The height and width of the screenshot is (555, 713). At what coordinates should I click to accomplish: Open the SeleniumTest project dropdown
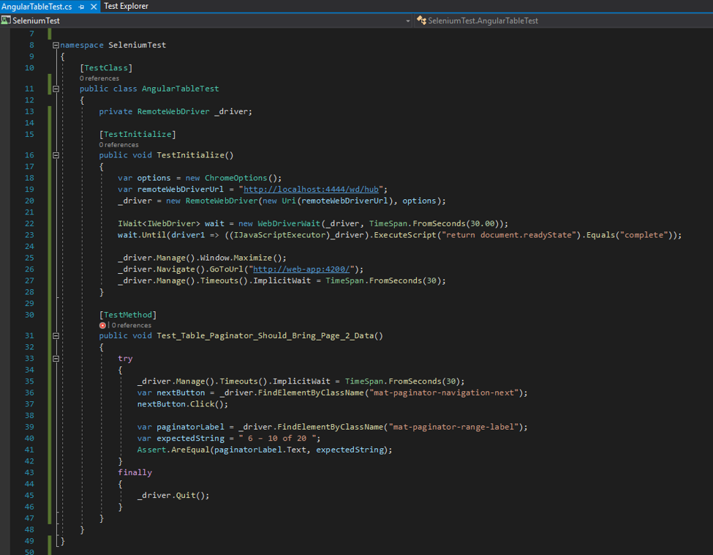tap(407, 21)
